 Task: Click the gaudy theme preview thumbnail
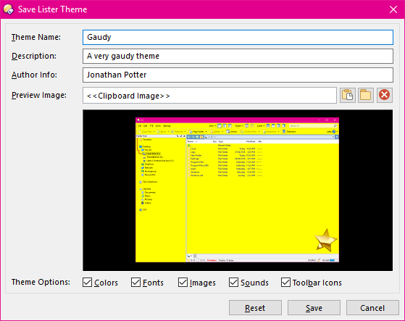[x=237, y=190]
